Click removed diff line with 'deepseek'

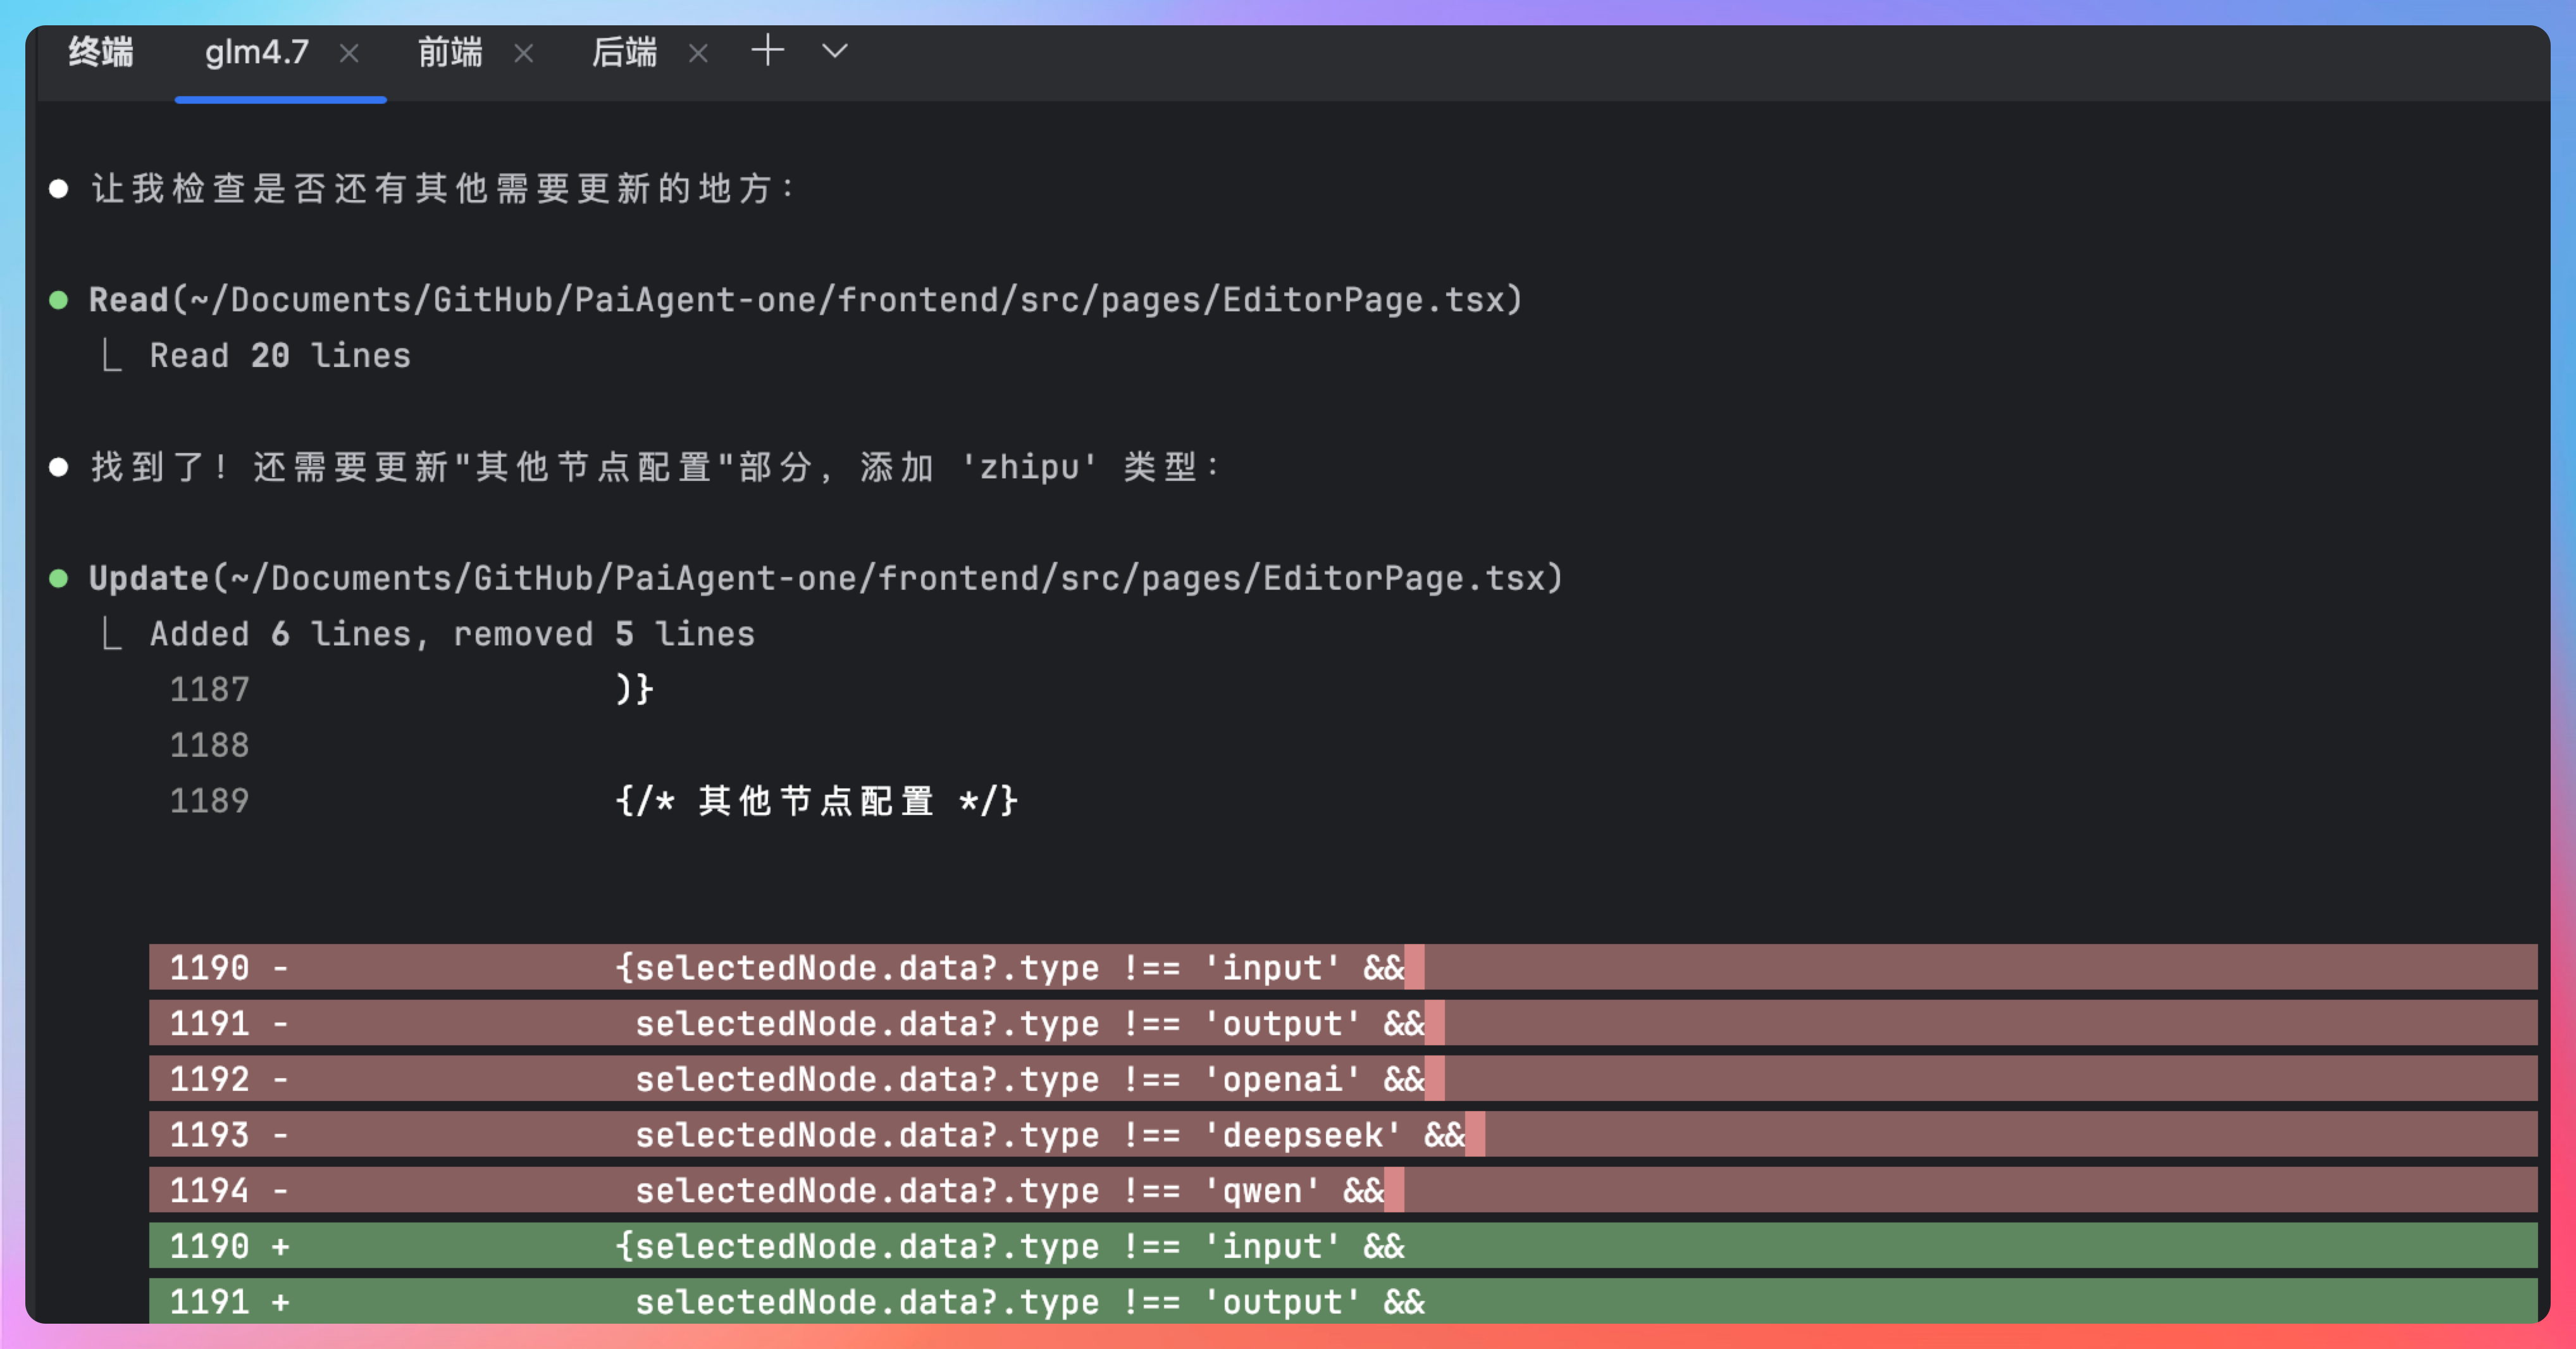click(1049, 1134)
